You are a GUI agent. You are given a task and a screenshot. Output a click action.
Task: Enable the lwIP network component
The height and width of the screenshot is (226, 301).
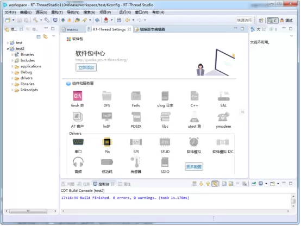[106, 117]
